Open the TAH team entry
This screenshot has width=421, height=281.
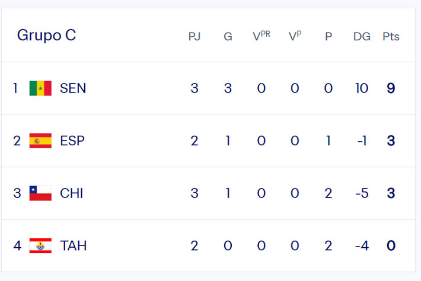(74, 245)
